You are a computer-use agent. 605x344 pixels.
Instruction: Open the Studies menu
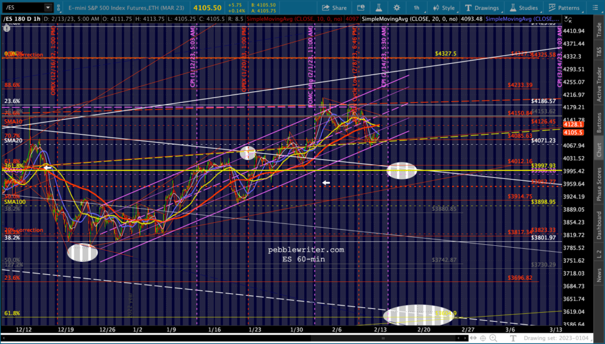523,8
